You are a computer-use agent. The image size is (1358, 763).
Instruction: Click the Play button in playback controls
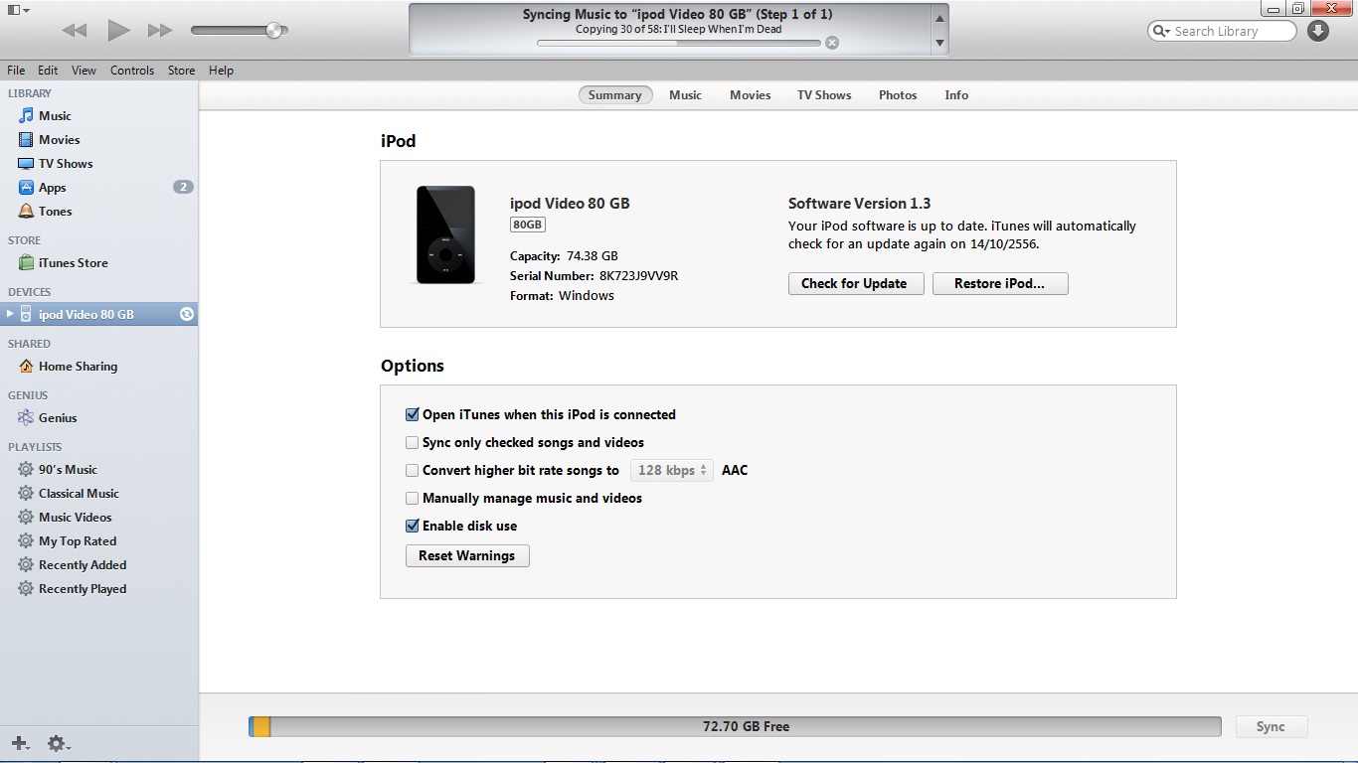(x=118, y=31)
